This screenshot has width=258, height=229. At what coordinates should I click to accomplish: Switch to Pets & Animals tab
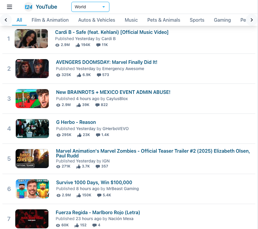(164, 20)
